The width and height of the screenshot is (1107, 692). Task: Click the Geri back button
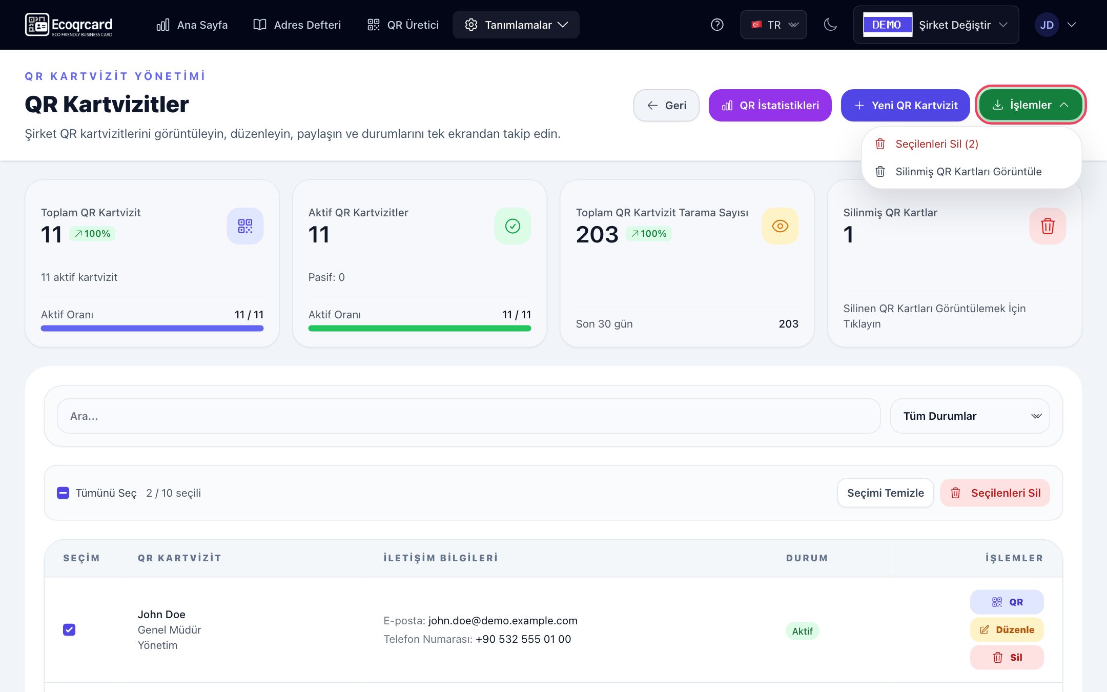666,105
